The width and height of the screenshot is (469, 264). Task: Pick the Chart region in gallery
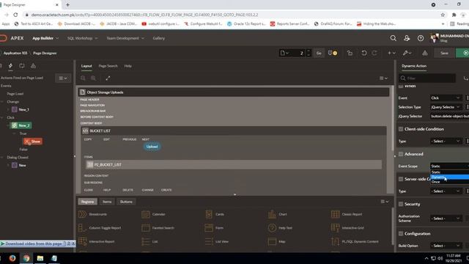278,214
